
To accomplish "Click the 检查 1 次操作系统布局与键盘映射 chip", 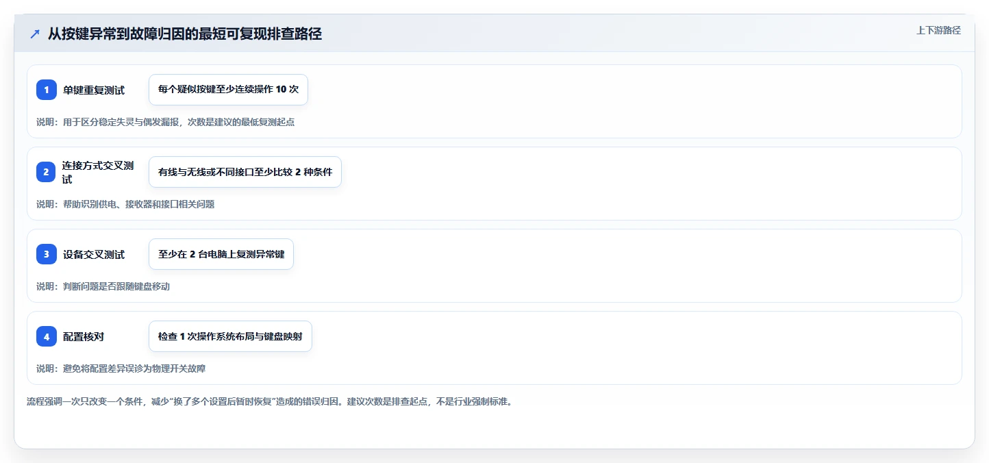I will point(230,336).
